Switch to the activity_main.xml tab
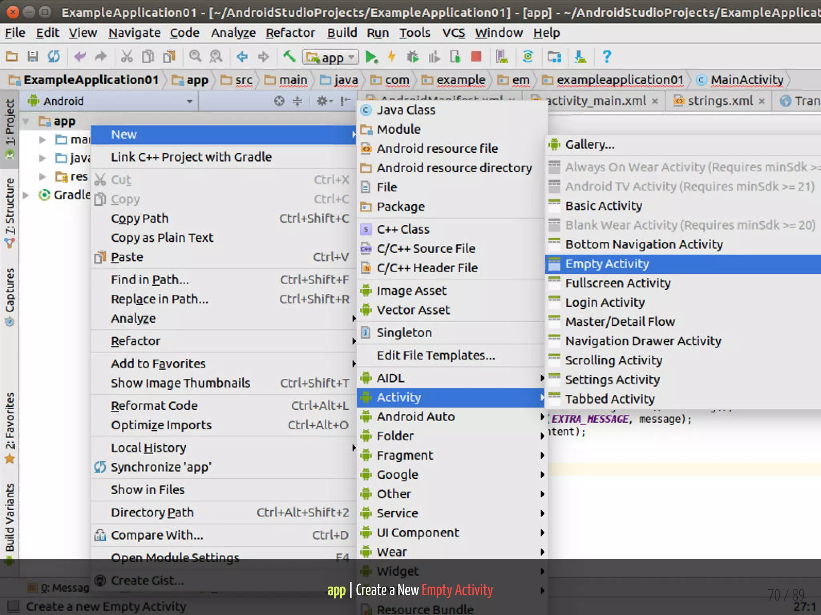Viewport: 821px width, 615px height. [x=596, y=101]
